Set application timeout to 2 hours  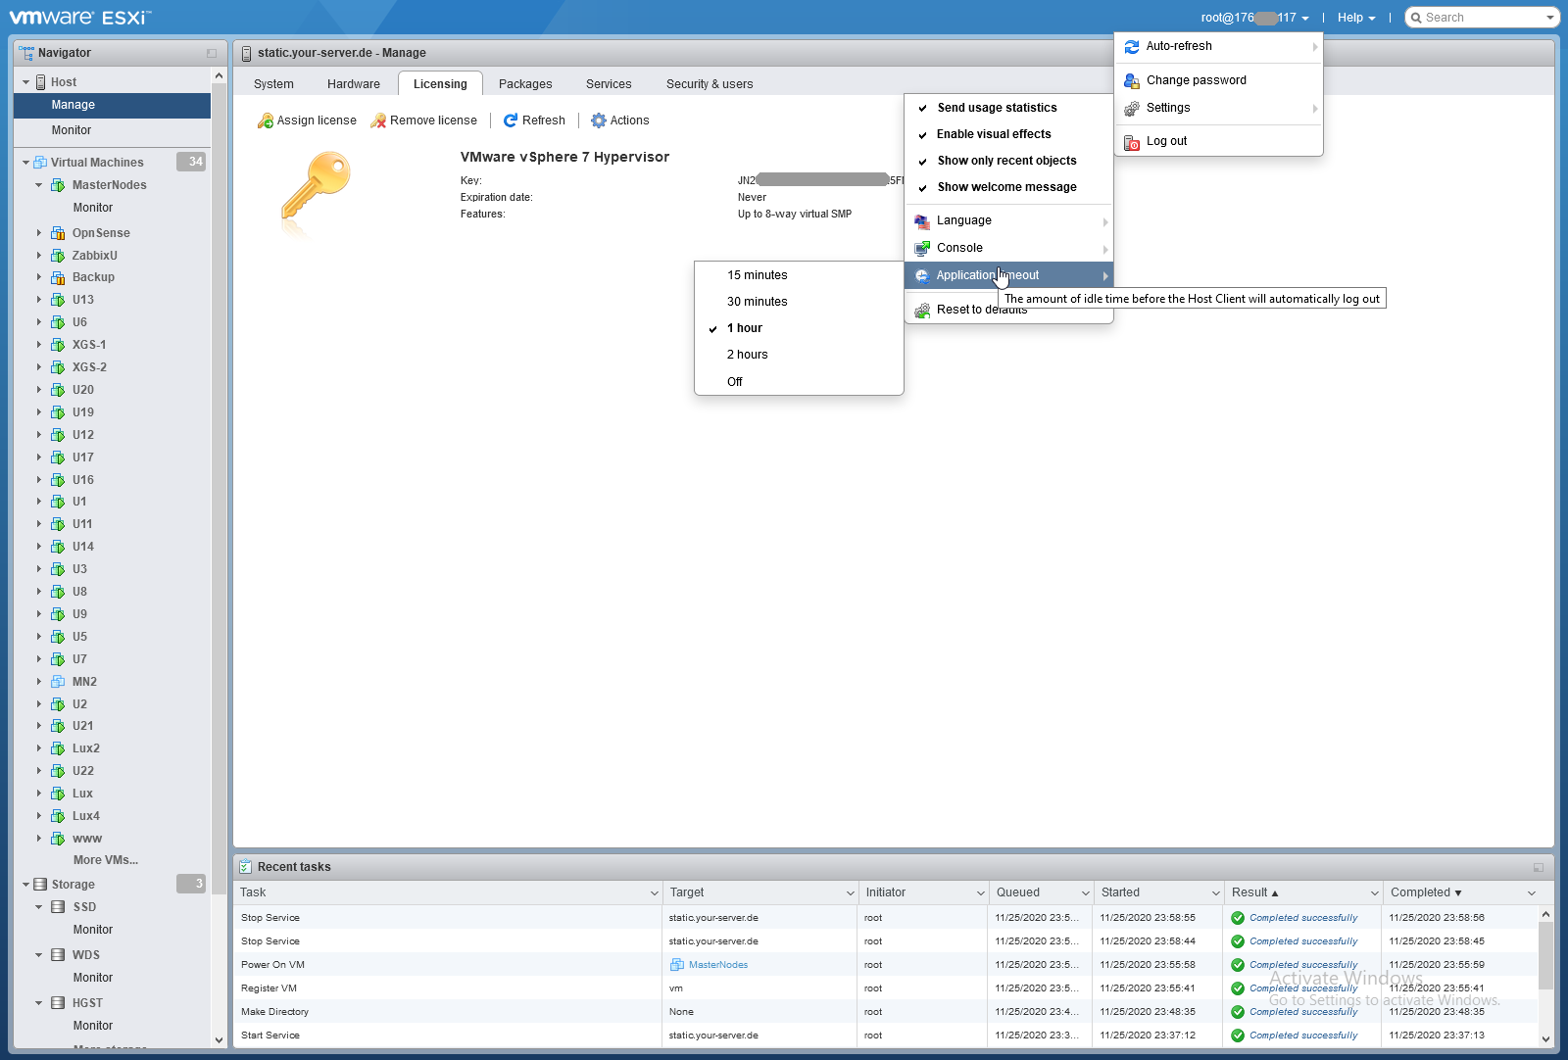(799, 355)
